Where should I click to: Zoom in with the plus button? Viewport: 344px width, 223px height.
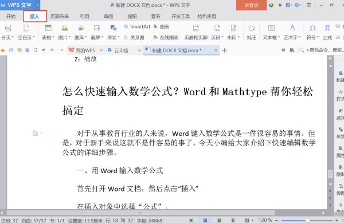pyautogui.click(x=337, y=220)
